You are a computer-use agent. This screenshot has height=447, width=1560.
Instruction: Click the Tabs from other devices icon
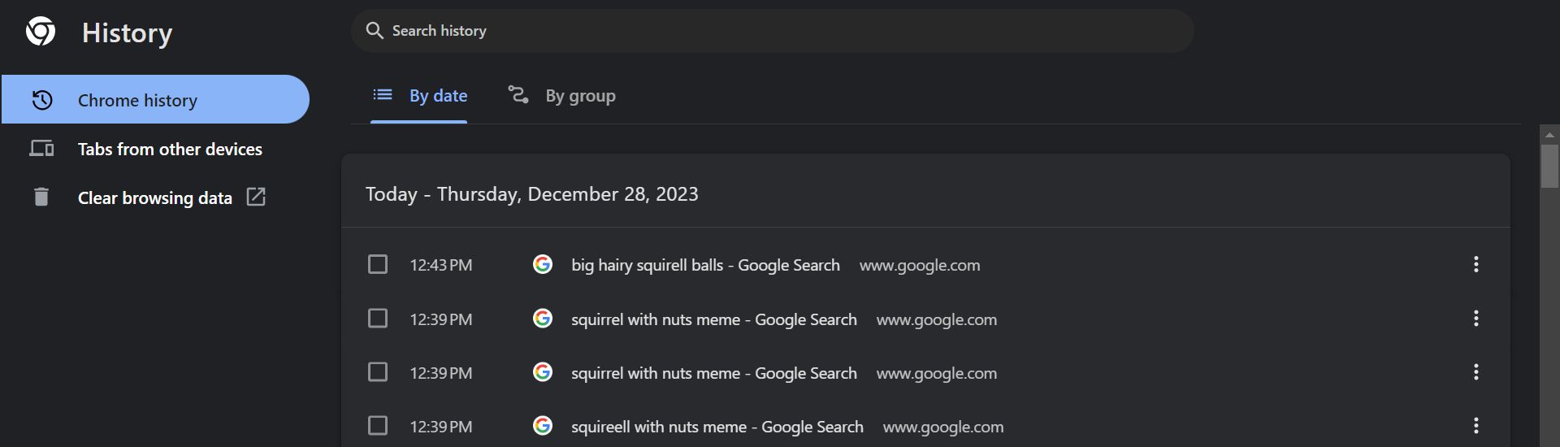click(x=42, y=149)
